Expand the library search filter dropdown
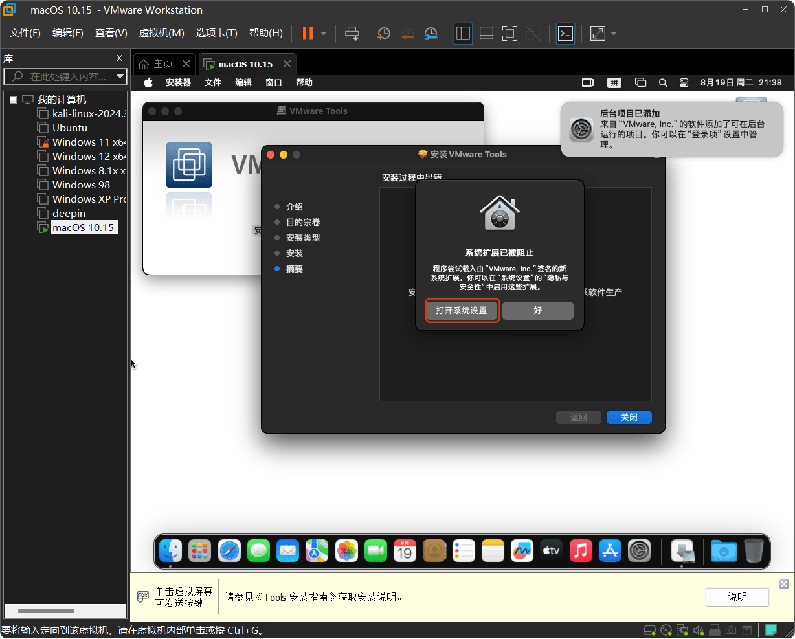Image resolution: width=795 pixels, height=639 pixels. pos(120,76)
